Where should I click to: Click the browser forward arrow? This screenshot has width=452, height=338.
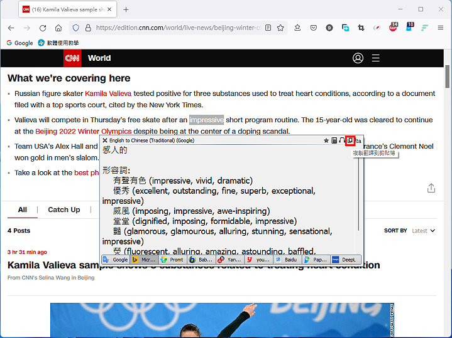click(x=27, y=28)
